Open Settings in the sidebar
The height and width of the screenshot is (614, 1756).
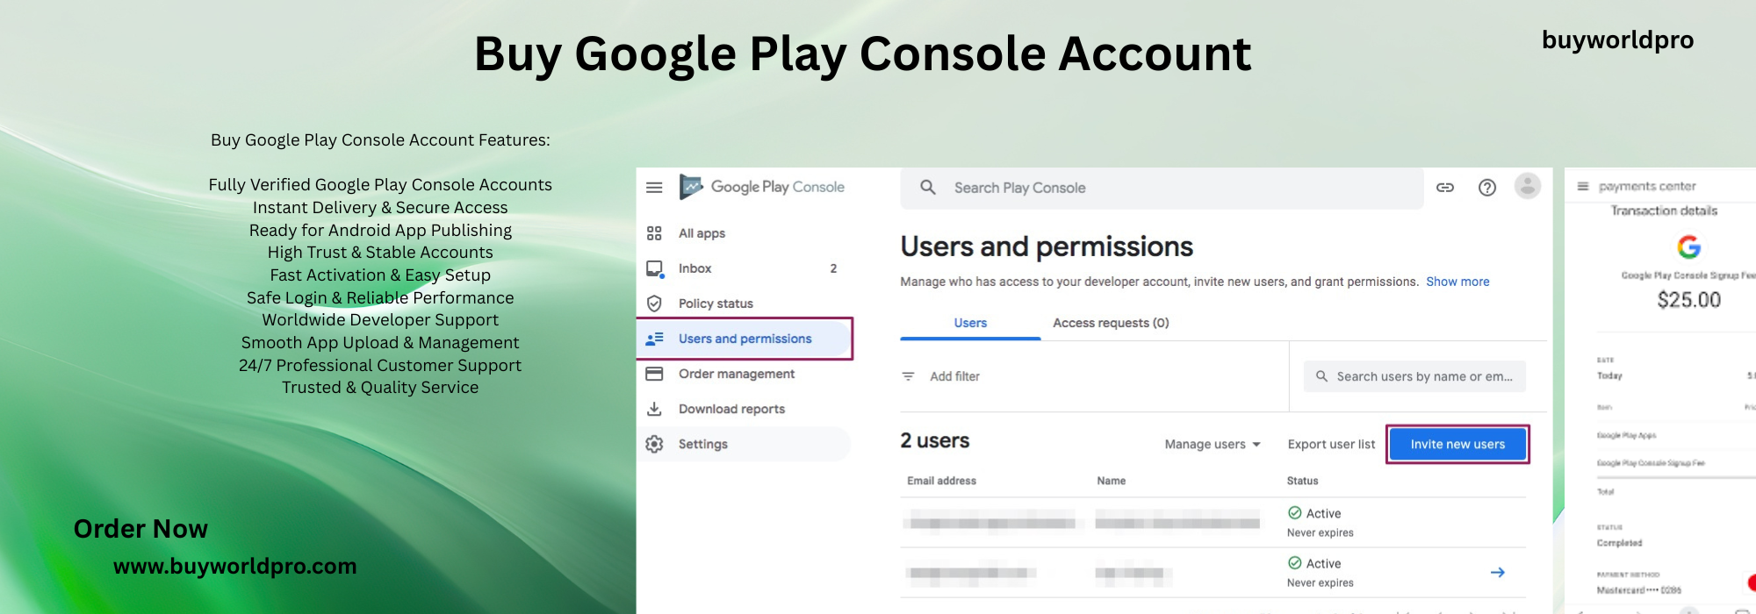coord(744,444)
